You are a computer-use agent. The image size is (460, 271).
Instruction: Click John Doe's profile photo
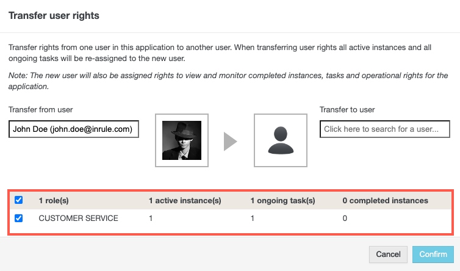182,140
